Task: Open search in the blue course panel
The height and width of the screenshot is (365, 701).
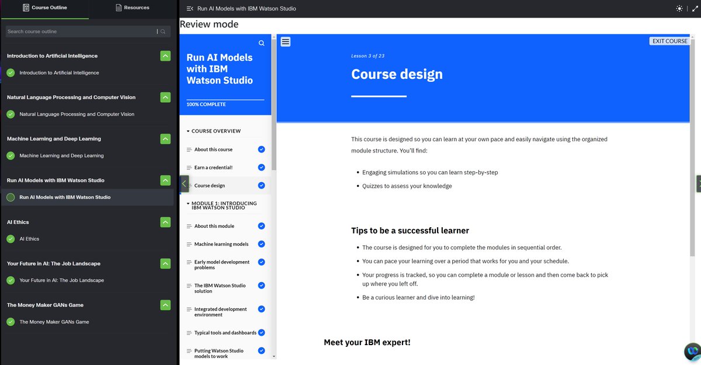Action: 261,43
